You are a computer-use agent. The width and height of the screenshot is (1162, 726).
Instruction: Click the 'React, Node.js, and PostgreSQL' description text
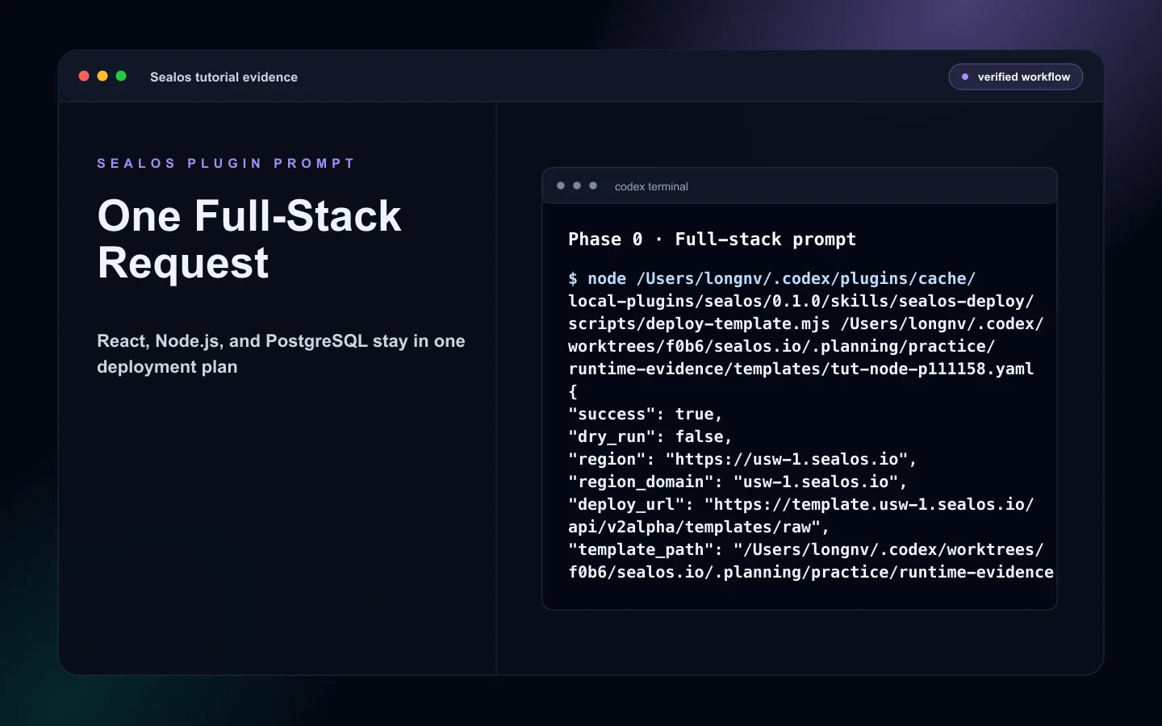(281, 353)
